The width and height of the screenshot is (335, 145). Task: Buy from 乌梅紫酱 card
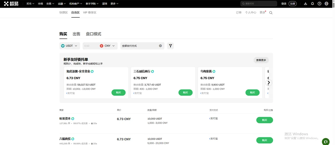pyautogui.click(x=252, y=92)
